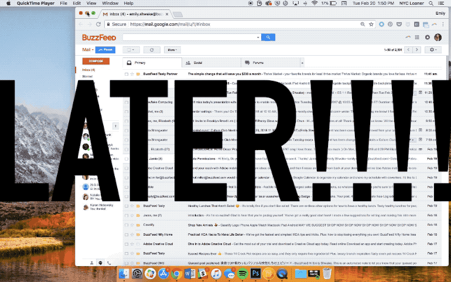Click the Pinterest extension icon in Chrome
Screen dimensions: 451x282
[x=390, y=24]
